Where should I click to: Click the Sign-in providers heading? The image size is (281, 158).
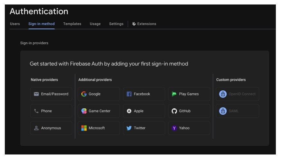click(x=34, y=43)
